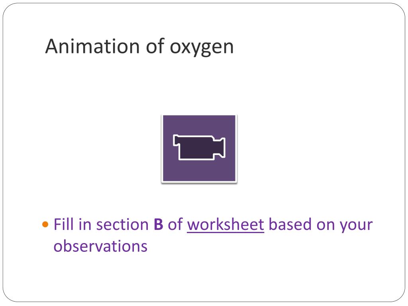Open the underlined worksheet hyperlink
408x306 pixels.
tap(226, 225)
